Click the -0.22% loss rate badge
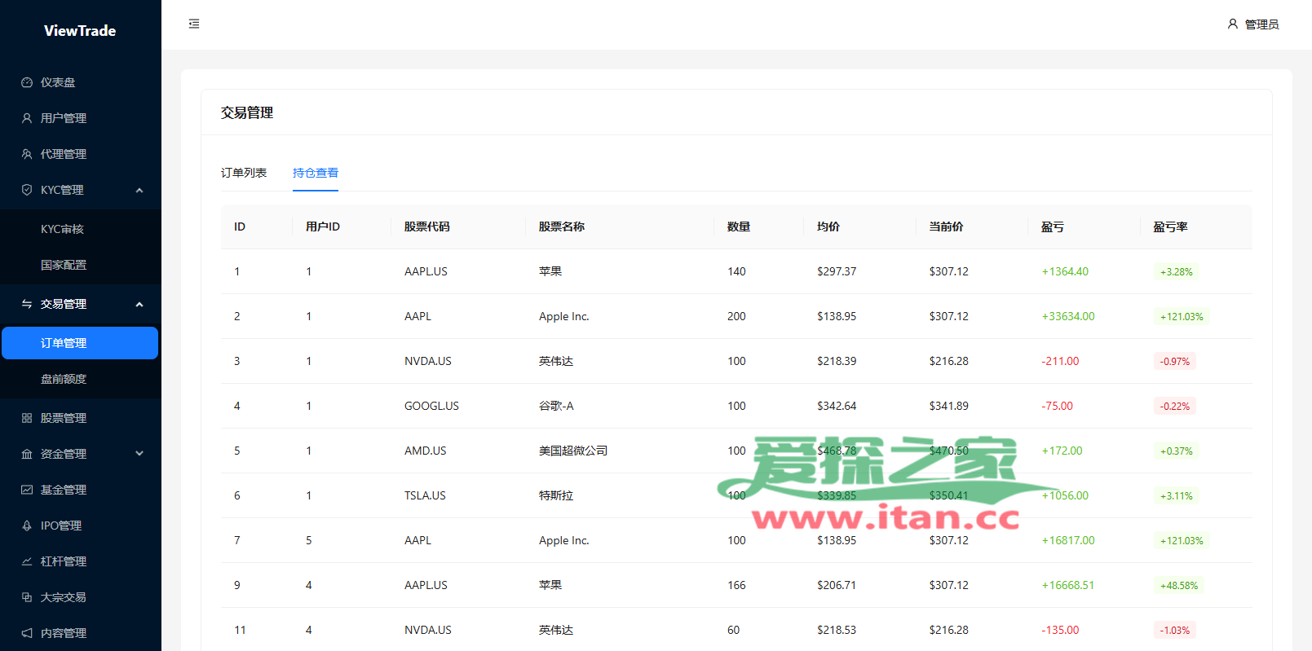Viewport: 1312px width, 651px height. (x=1175, y=407)
